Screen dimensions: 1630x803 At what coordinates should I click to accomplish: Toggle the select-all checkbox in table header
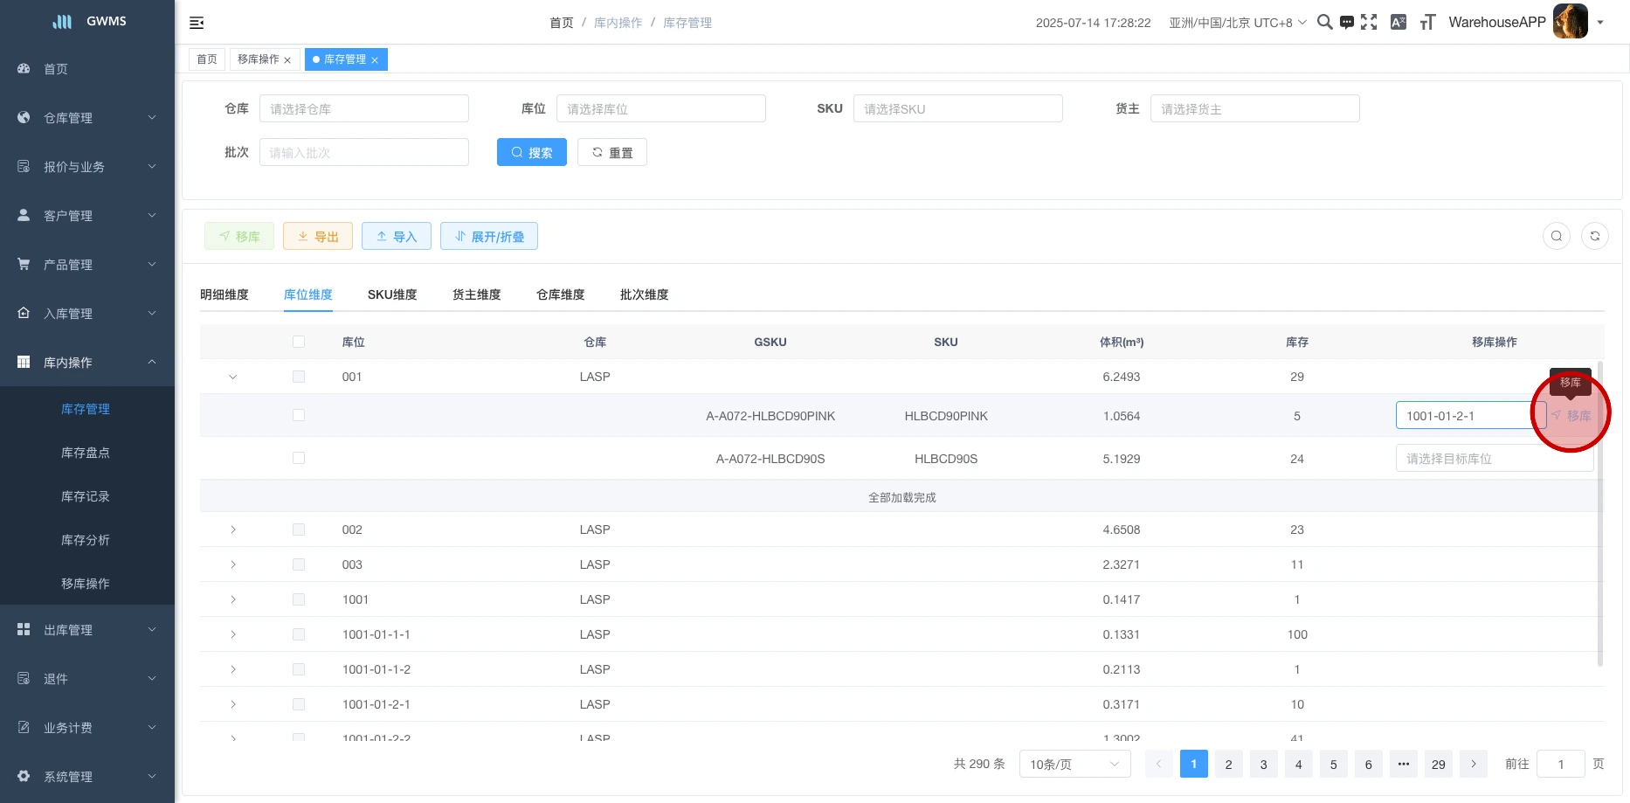coord(299,342)
